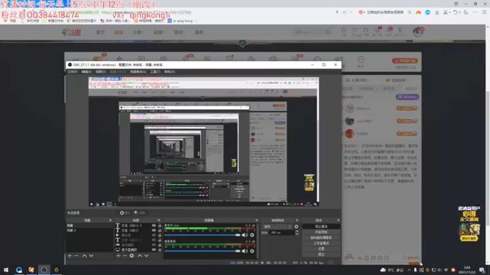This screenshot has height=275, width=490.
Task: Open OBS Help menu
Action: click(x=170, y=71)
